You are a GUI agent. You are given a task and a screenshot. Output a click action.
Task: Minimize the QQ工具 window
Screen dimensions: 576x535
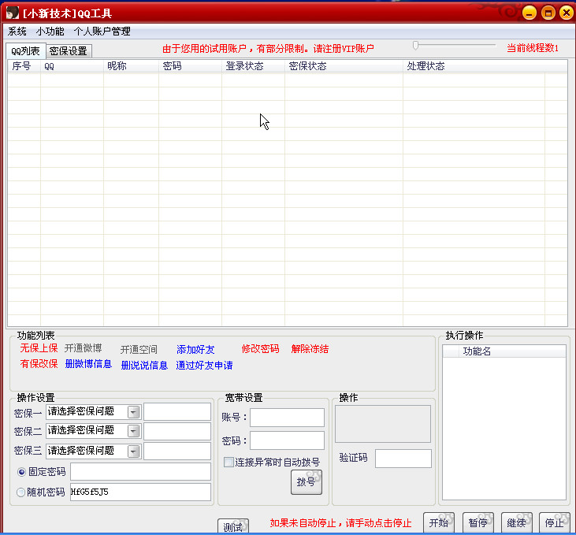(530, 13)
